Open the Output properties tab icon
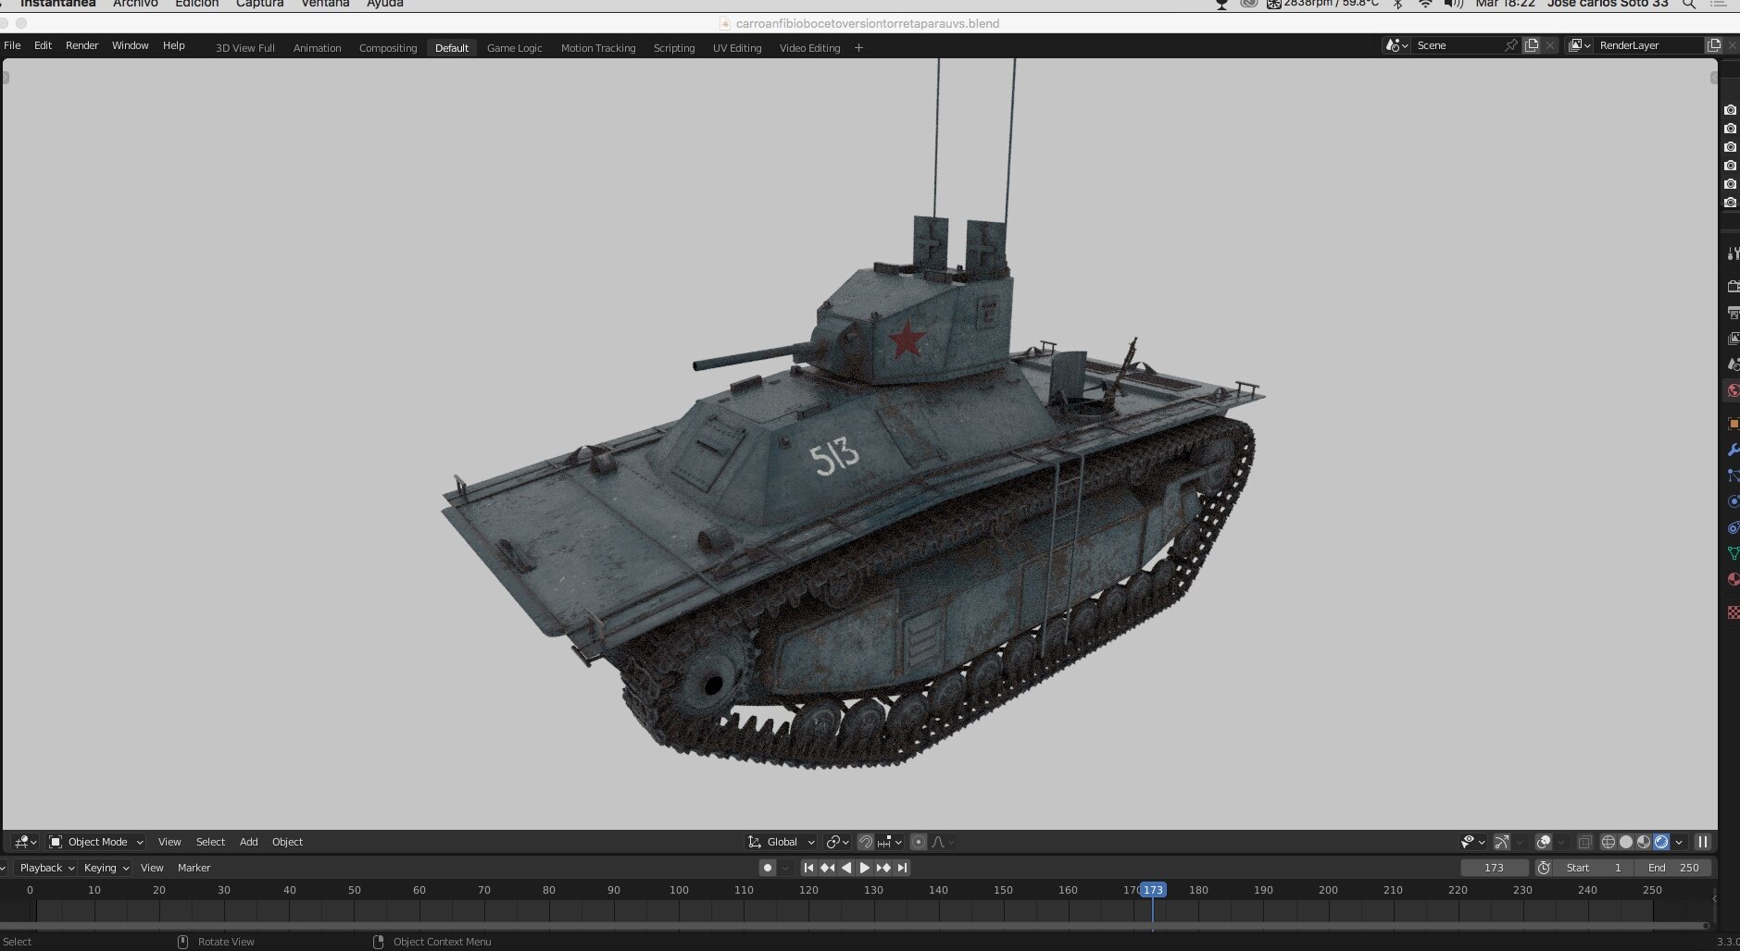 click(x=1733, y=313)
